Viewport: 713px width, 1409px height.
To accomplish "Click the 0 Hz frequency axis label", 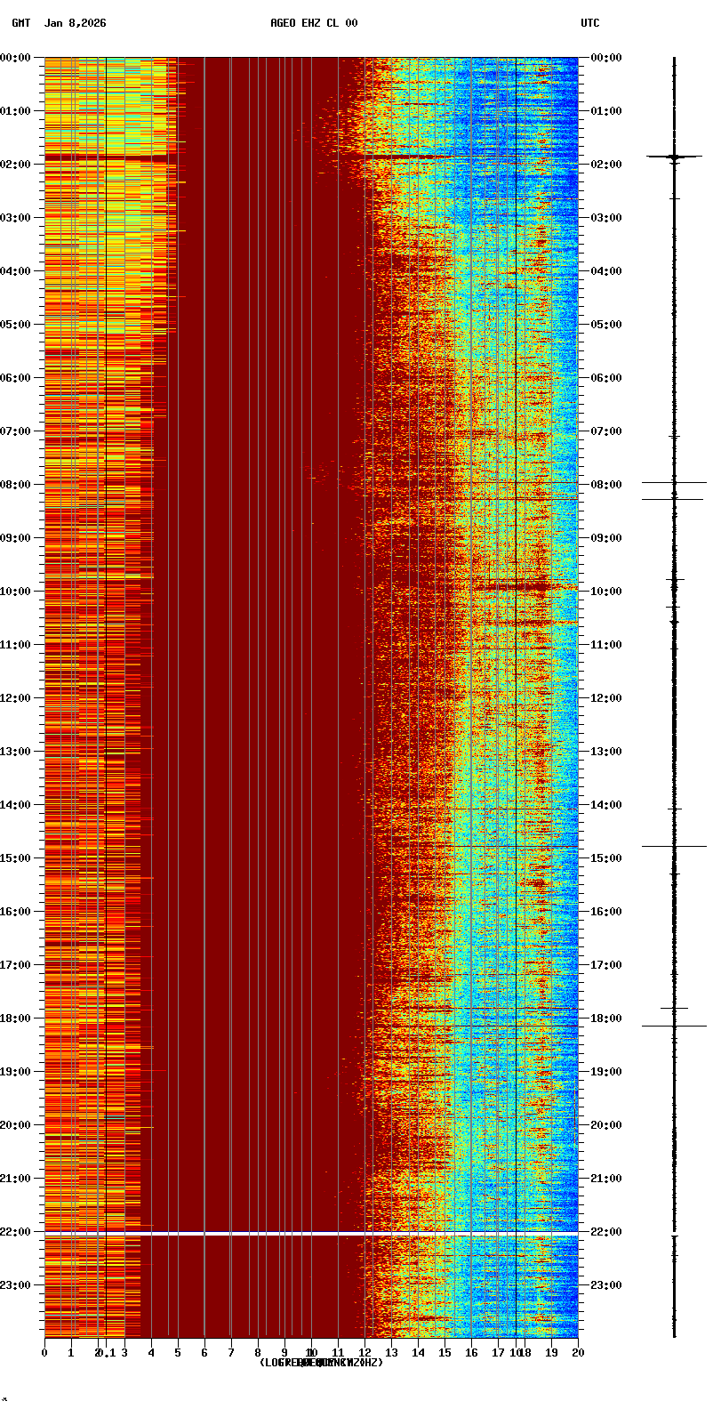I will point(44,1353).
